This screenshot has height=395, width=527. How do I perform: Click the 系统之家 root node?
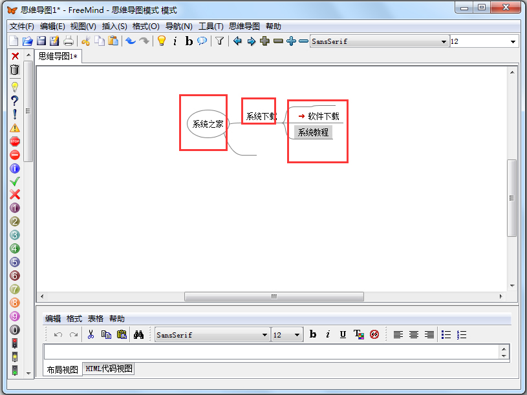[x=208, y=124]
